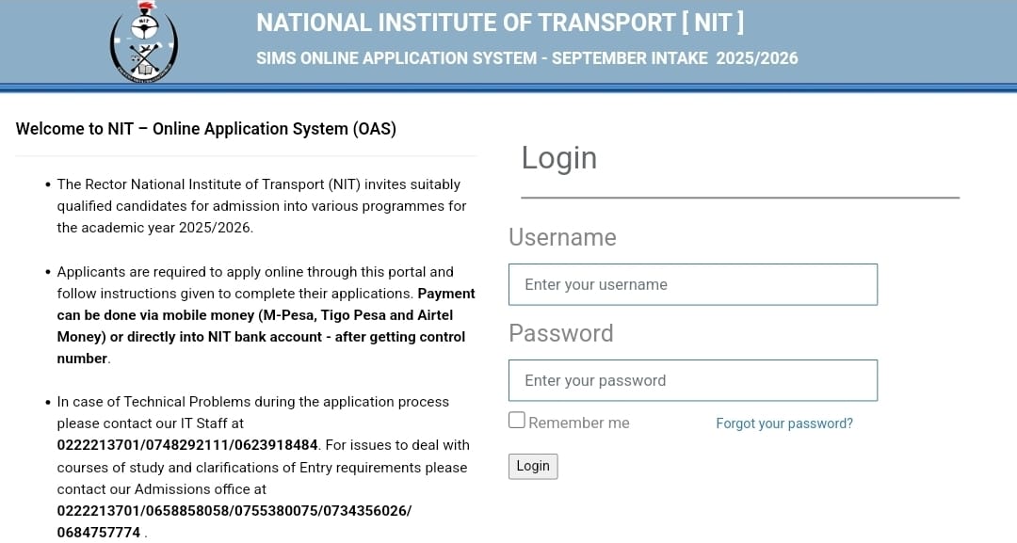Click the Remember me label text
1017x543 pixels.
pyautogui.click(x=578, y=423)
